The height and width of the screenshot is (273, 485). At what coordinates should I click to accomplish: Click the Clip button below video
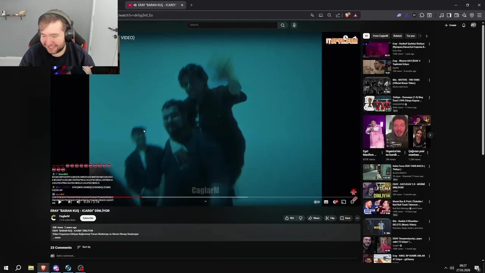tap(330, 218)
